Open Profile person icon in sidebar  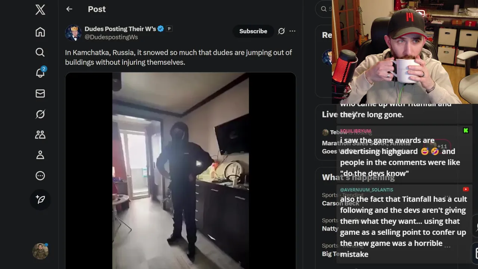point(40,155)
